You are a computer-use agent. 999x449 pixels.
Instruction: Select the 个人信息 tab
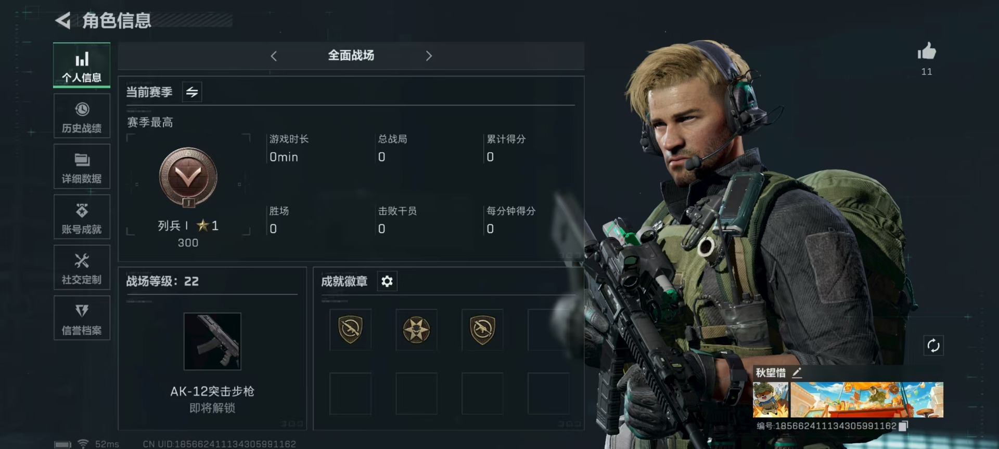tap(82, 65)
